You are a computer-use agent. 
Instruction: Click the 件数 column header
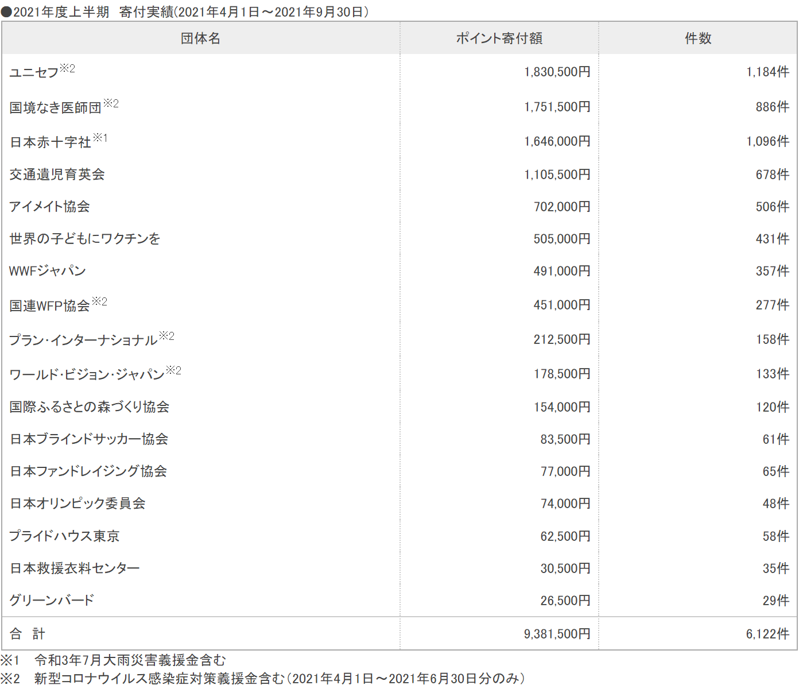698,38
